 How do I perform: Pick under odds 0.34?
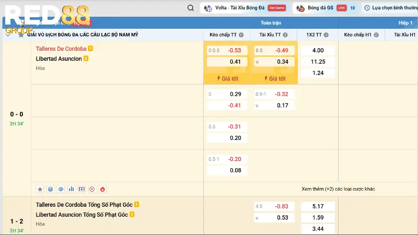274,62
